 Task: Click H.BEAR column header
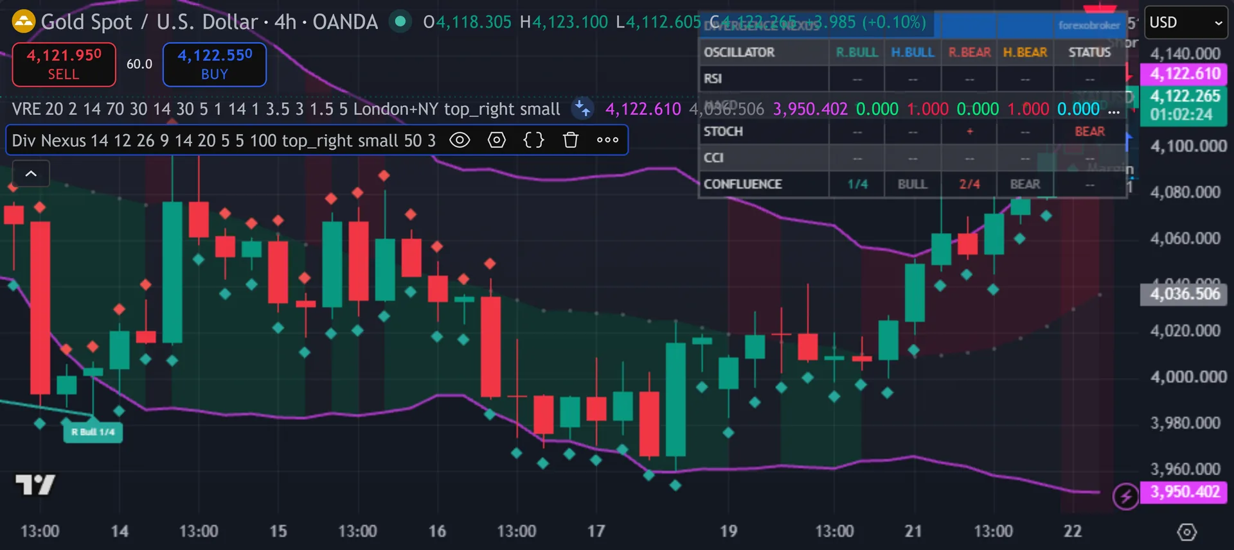pos(1025,53)
